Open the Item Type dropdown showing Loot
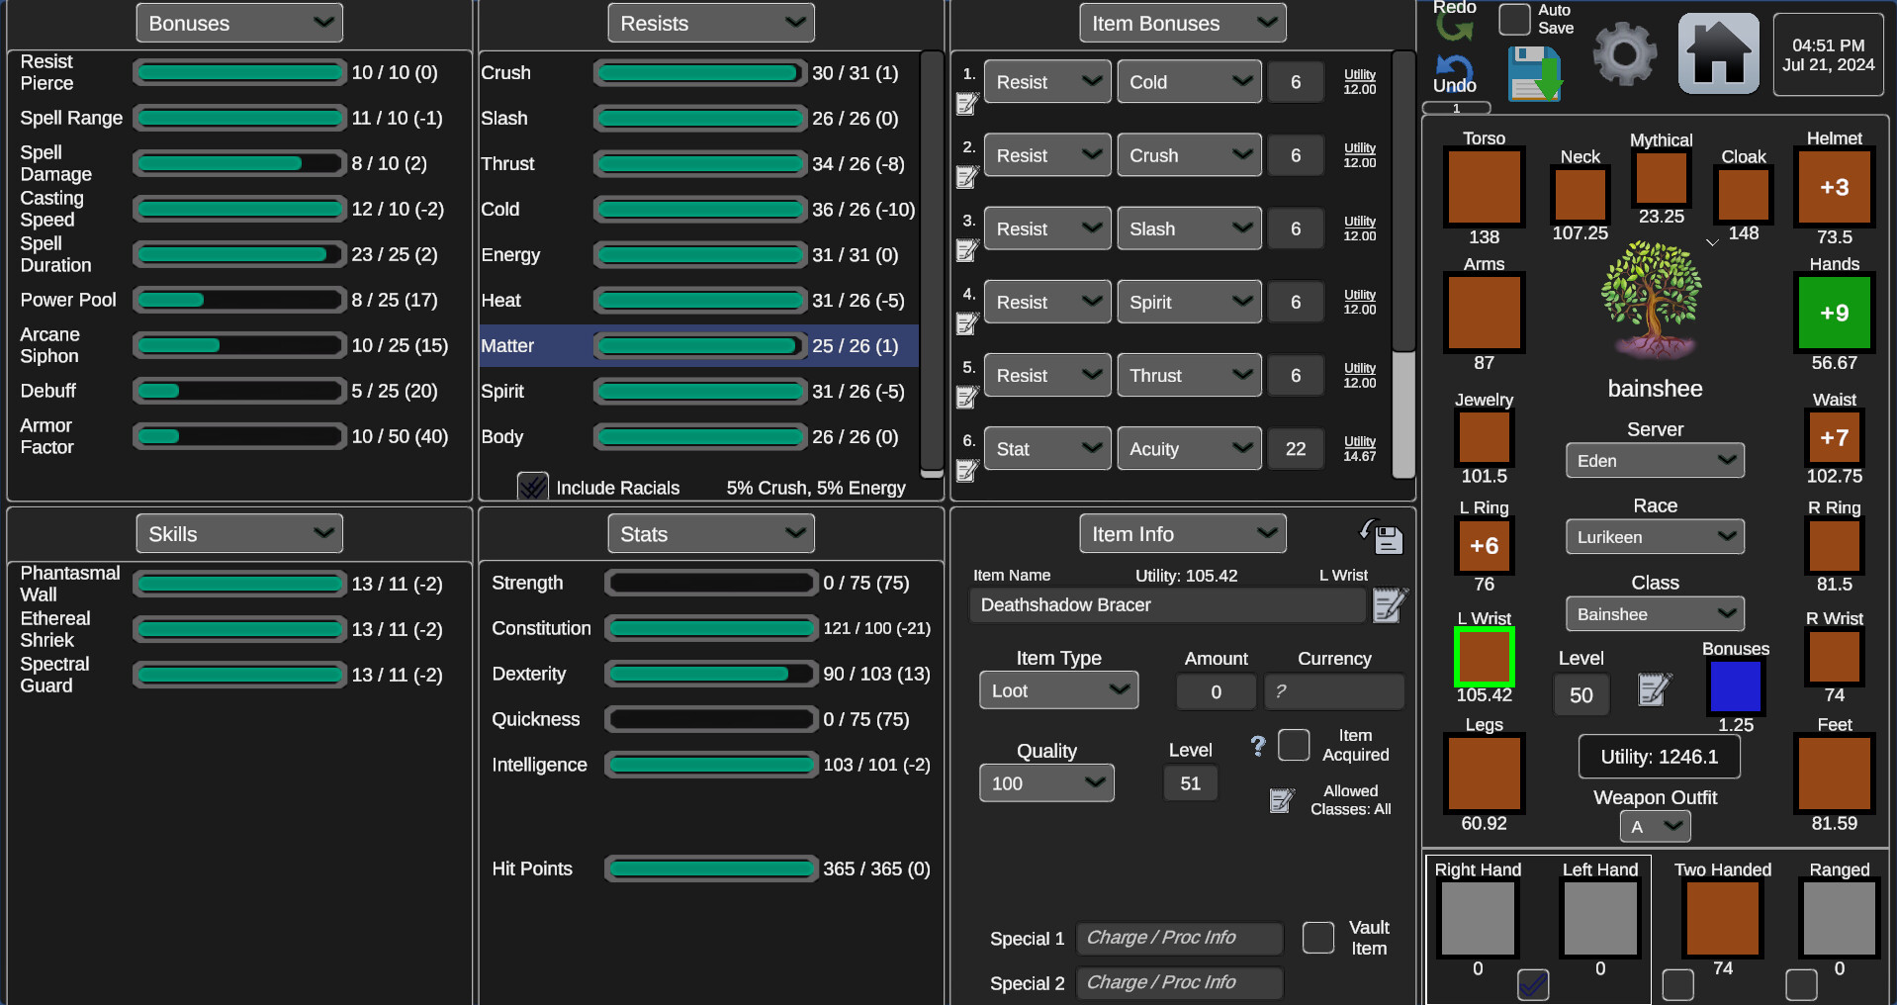1897x1005 pixels. (1057, 689)
